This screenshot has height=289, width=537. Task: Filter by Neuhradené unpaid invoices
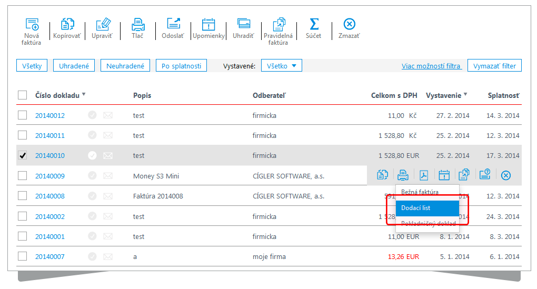pyautogui.click(x=125, y=66)
